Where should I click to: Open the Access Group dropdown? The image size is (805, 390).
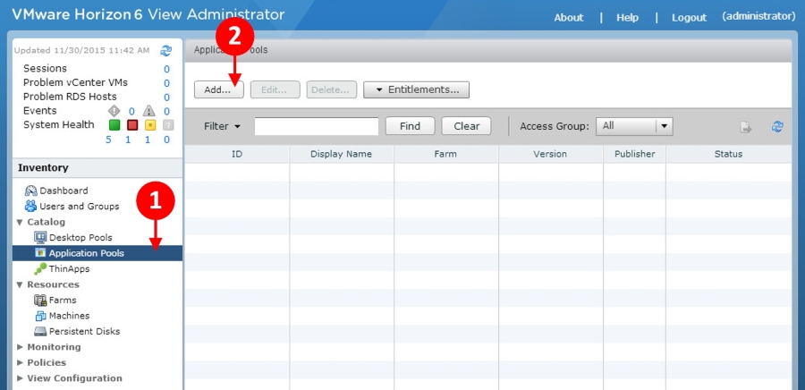[634, 126]
